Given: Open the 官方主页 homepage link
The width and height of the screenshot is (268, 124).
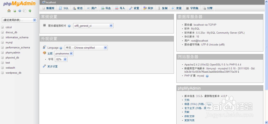Looking at the screenshot, I should (189, 108).
